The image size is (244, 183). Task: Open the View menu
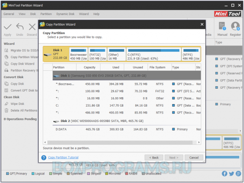coord(22,14)
